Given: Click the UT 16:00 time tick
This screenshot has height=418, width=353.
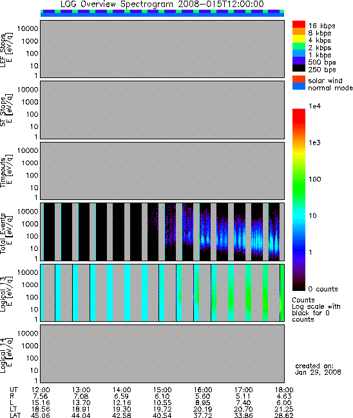Looking at the screenshot, I should pos(203,390).
